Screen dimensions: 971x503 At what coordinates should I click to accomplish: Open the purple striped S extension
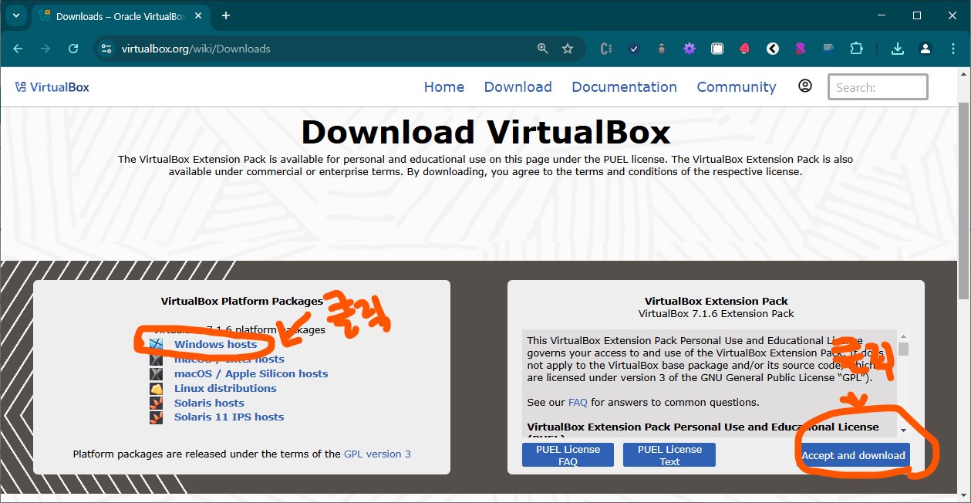coord(801,49)
